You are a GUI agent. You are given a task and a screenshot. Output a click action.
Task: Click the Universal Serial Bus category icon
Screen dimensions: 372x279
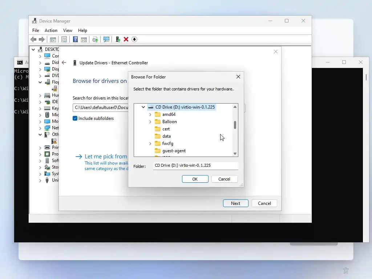point(47,180)
